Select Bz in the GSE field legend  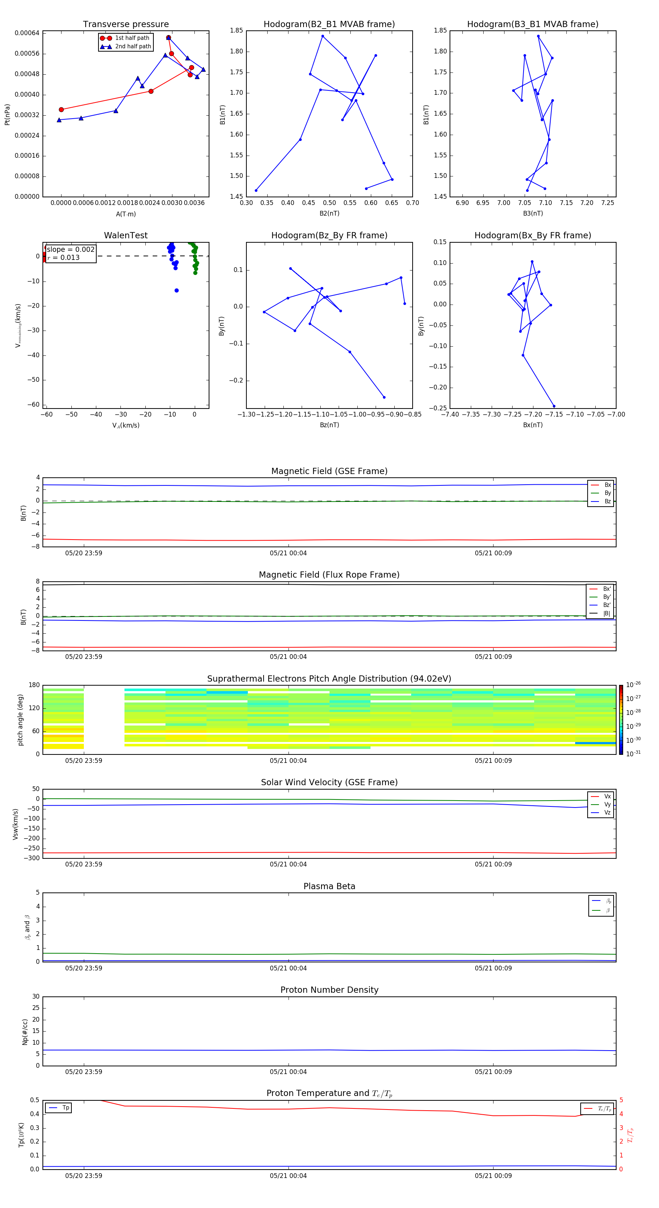(601, 501)
